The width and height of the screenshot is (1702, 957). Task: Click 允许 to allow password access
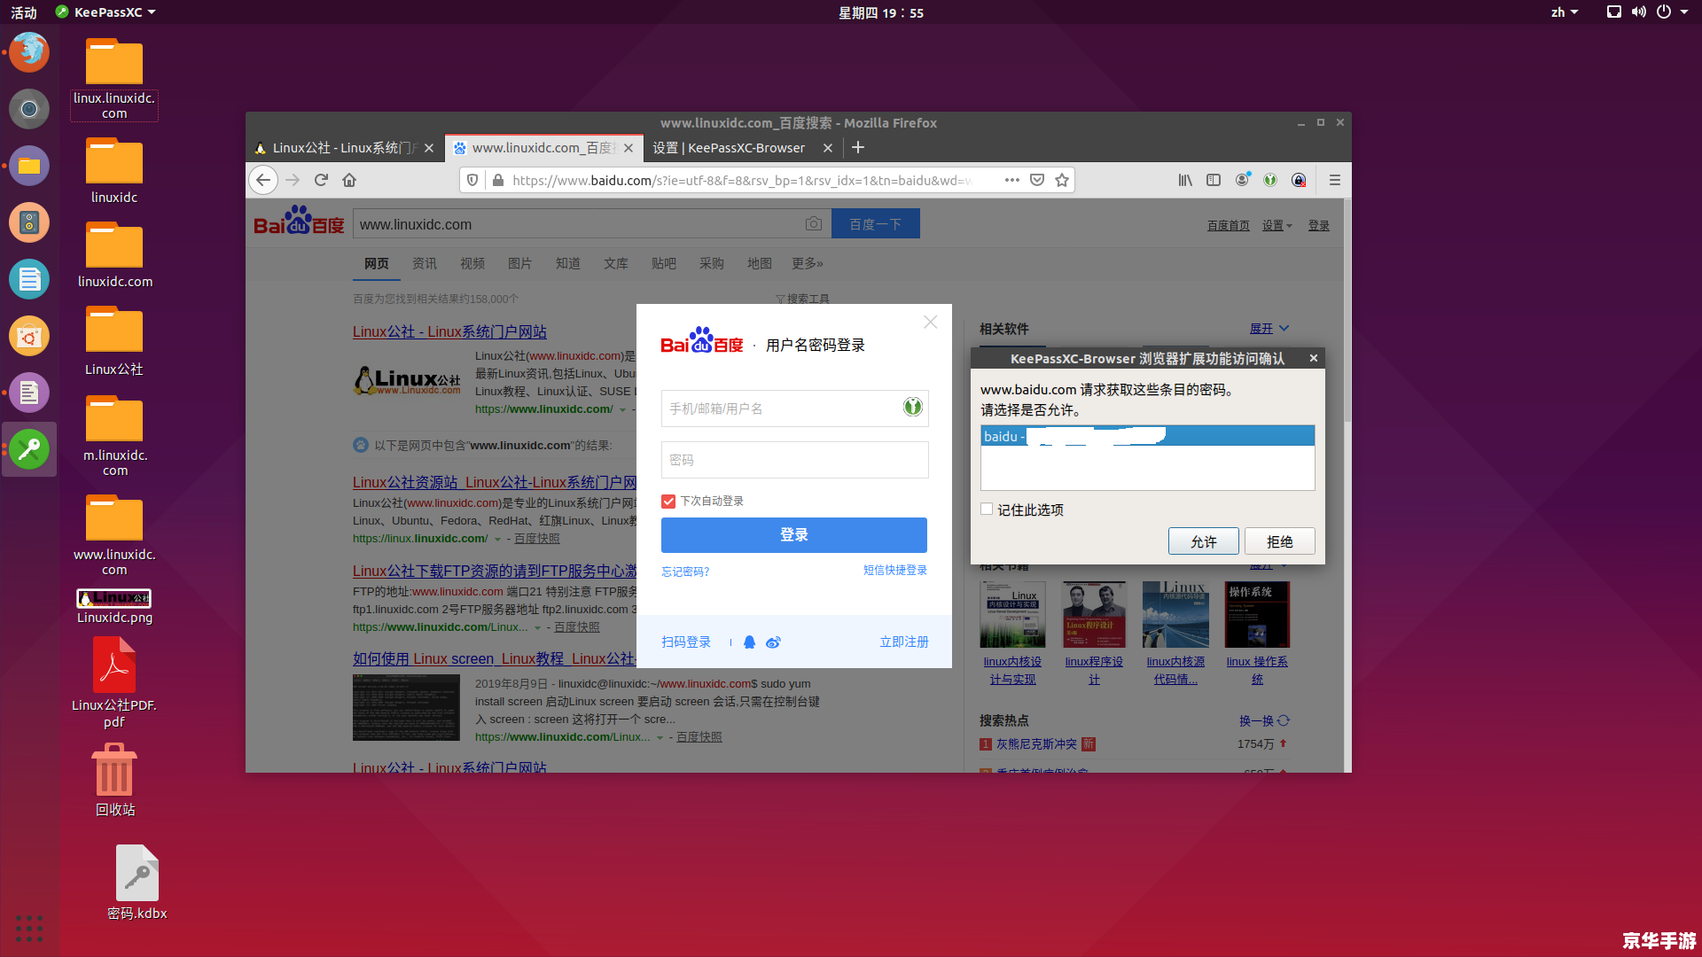[x=1203, y=541]
